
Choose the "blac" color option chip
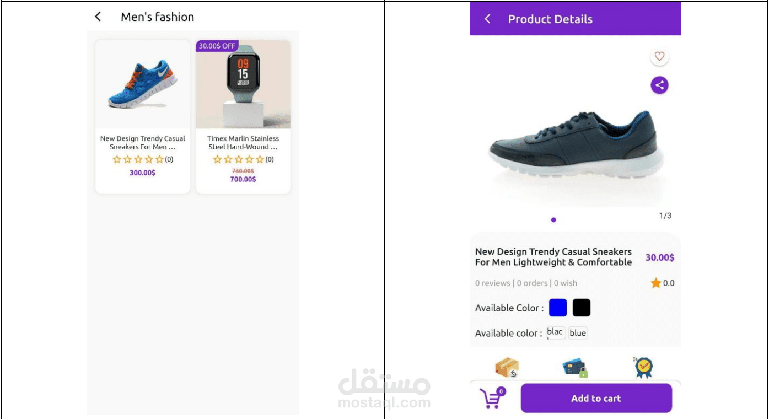click(x=555, y=332)
